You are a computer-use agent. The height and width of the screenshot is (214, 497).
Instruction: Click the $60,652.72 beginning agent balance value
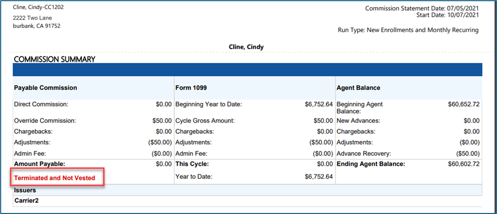(463, 104)
